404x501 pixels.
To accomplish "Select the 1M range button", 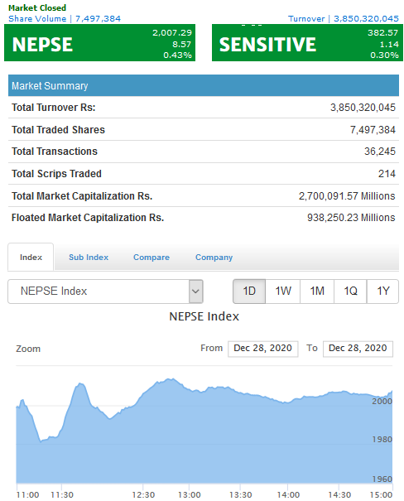I will [317, 291].
